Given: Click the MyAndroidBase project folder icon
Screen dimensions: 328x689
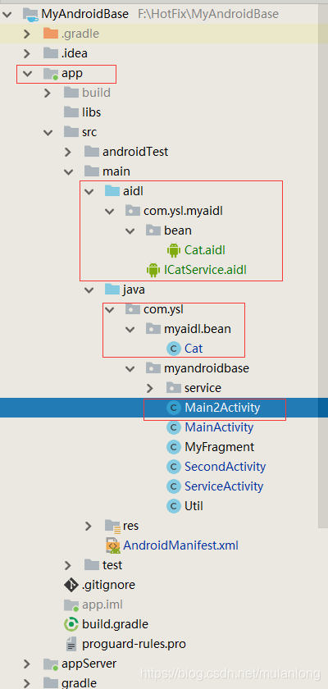Looking at the screenshot, I should click(x=30, y=14).
